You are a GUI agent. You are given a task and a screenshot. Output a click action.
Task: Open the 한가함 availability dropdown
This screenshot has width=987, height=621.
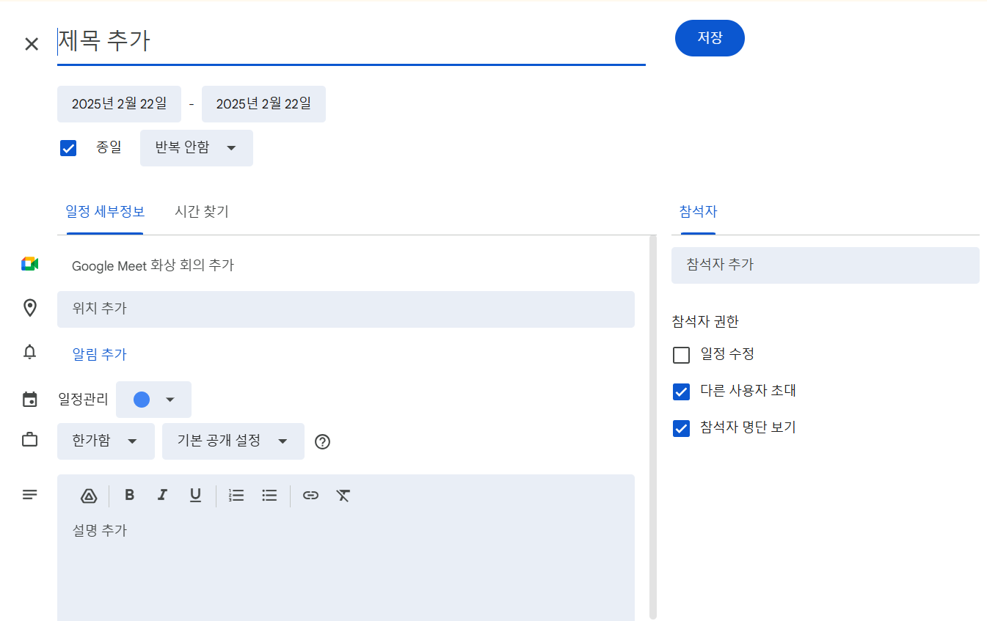pyautogui.click(x=106, y=441)
